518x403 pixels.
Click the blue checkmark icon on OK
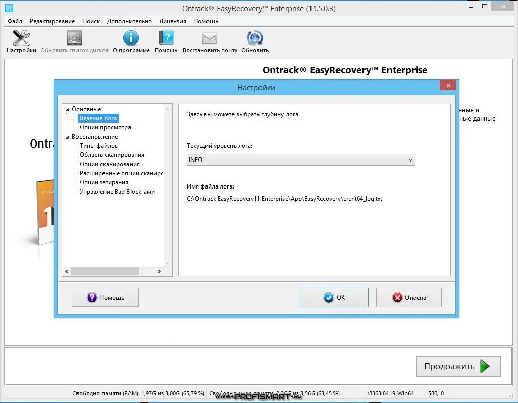[329, 298]
